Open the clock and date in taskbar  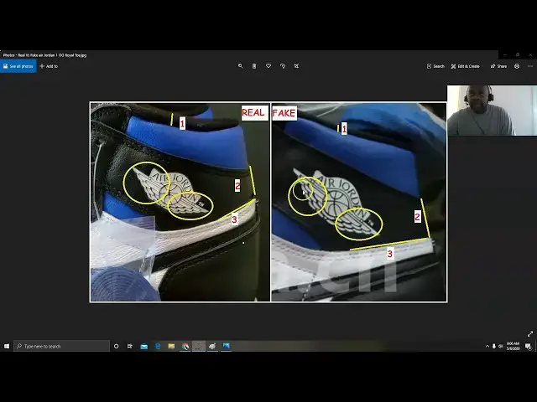click(x=513, y=346)
